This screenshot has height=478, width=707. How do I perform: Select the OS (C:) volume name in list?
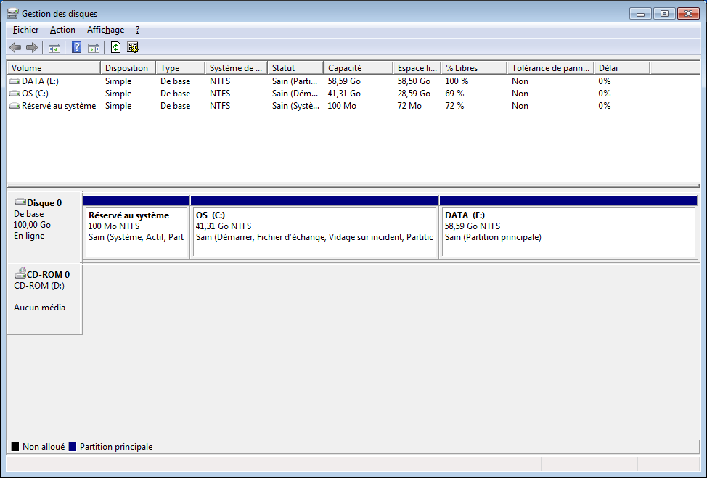tap(35, 94)
